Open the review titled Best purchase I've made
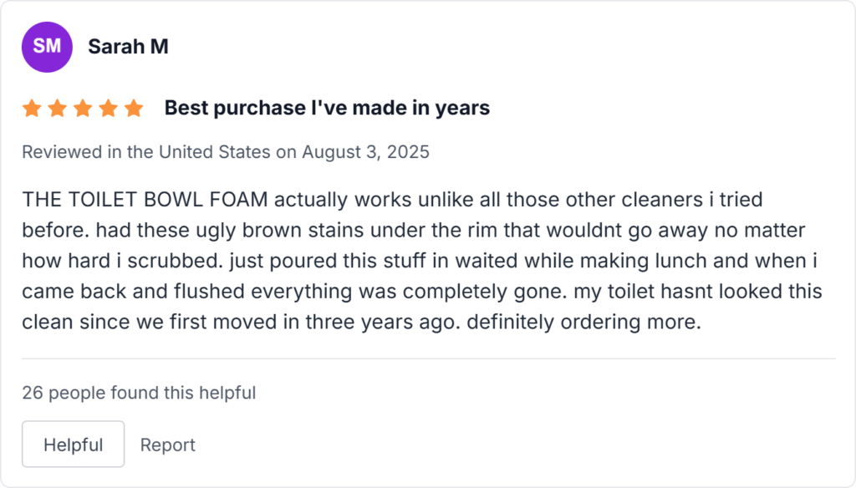 click(326, 107)
